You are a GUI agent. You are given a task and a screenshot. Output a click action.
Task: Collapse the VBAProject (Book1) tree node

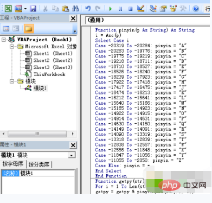[4, 40]
